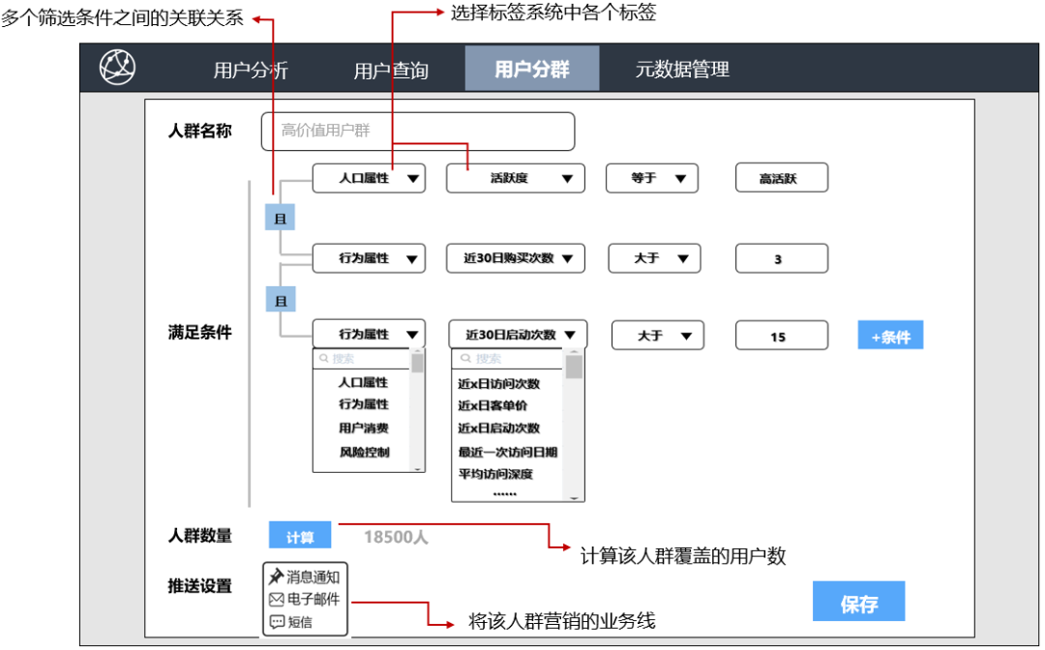Click the globe logo icon in header
Viewport: 1045px width, 650px height.
tap(117, 68)
